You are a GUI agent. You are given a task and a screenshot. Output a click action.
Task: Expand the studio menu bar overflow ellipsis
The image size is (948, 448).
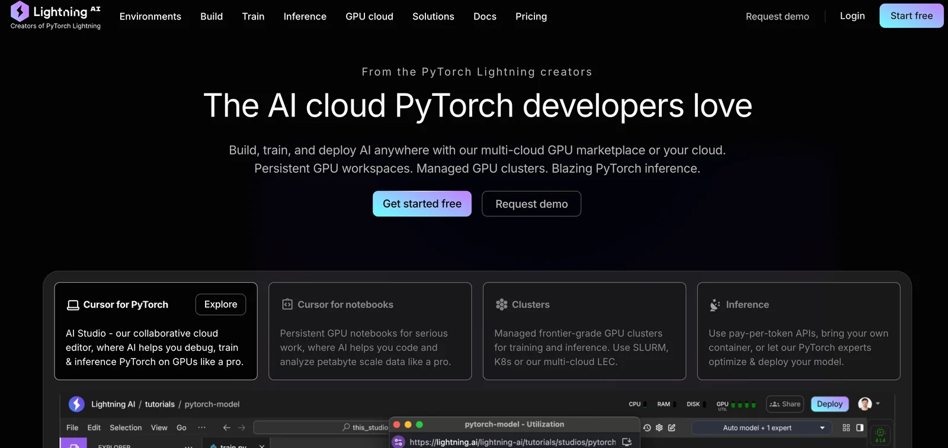point(202,427)
